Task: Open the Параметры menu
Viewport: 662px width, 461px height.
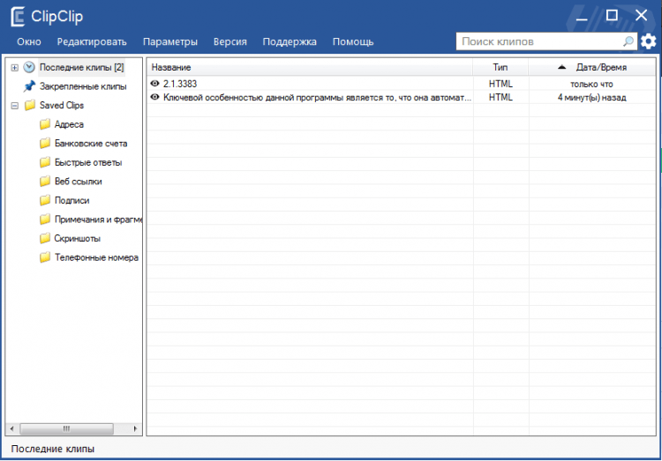Action: (x=170, y=41)
